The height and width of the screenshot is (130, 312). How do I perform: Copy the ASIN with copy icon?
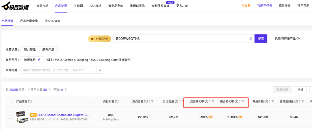(50, 120)
